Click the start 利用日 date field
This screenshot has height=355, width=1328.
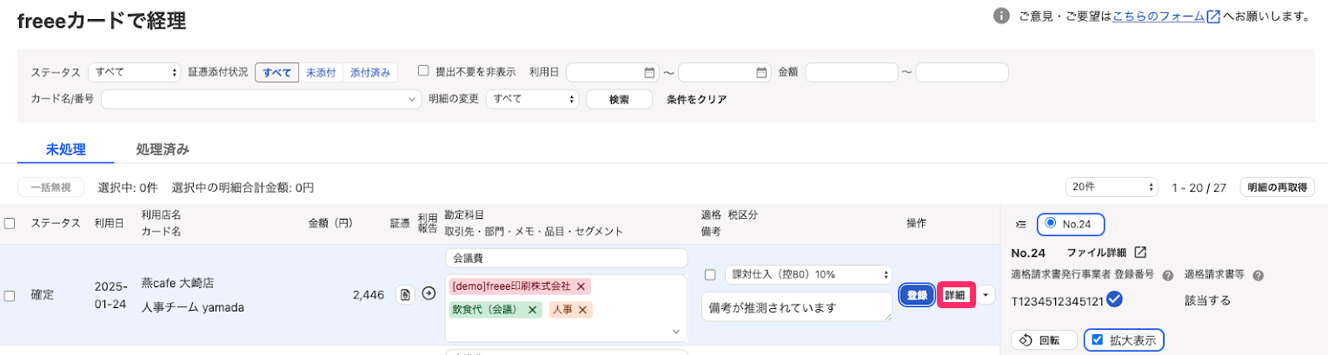[x=612, y=73]
